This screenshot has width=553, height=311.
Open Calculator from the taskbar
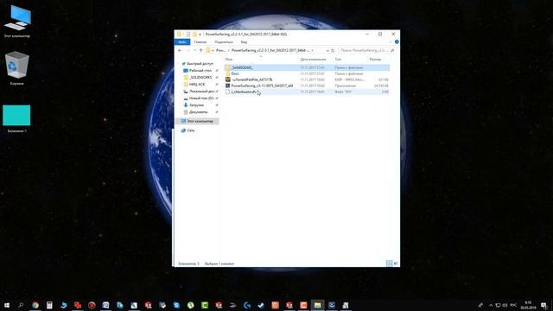coord(49,305)
